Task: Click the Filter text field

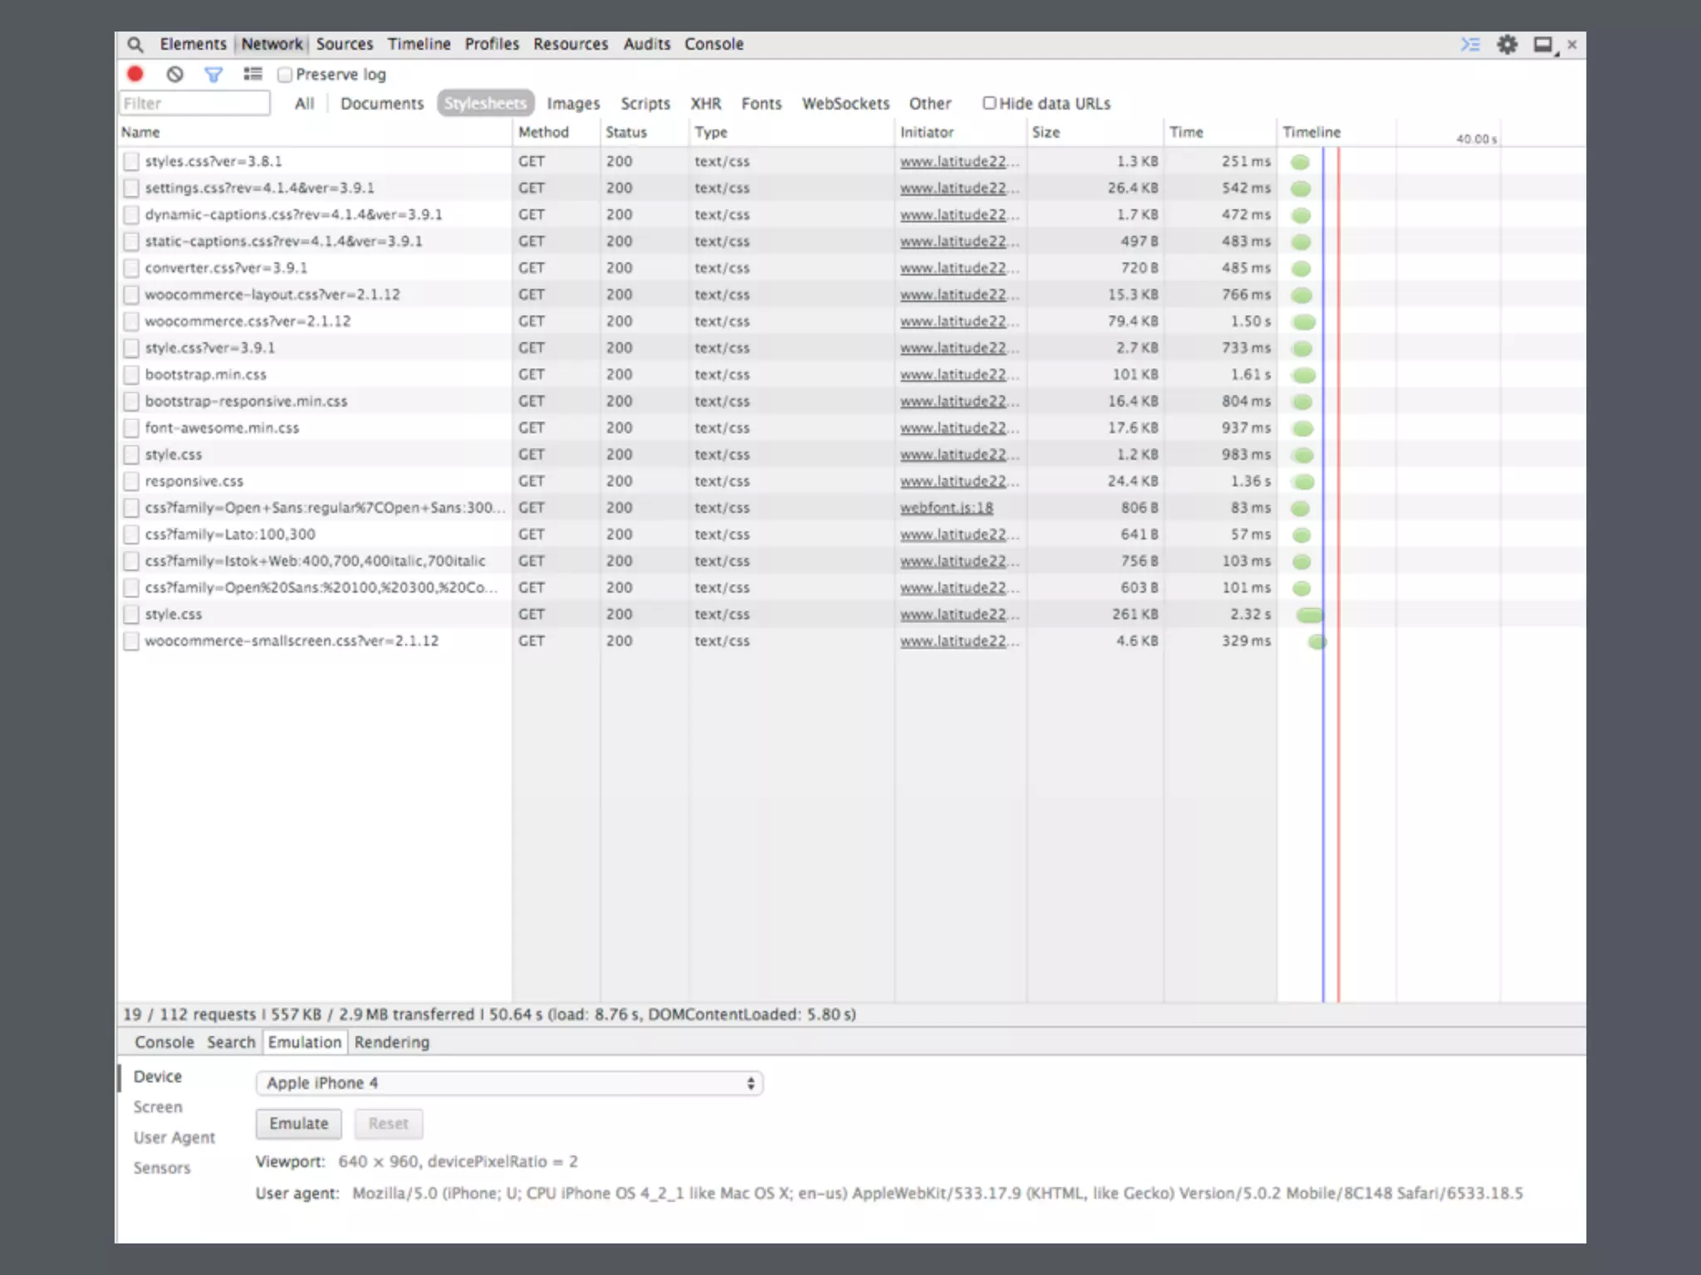Action: pos(194,103)
